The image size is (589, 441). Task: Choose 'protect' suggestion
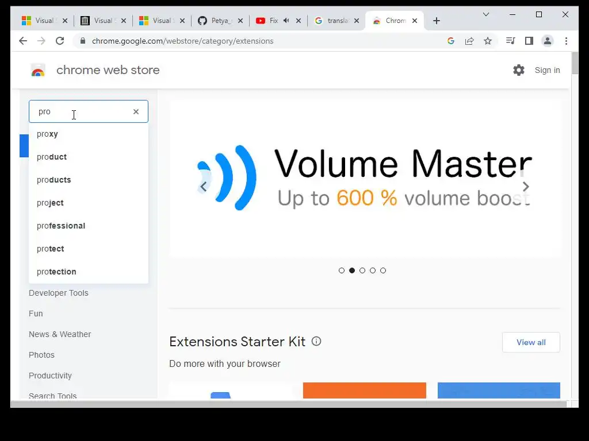(x=88, y=249)
